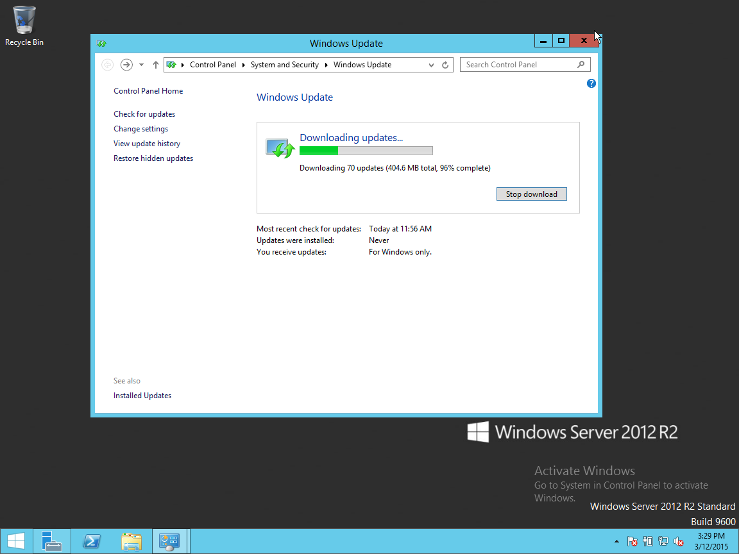Refresh the Windows Update page
This screenshot has width=739, height=554.
(x=445, y=65)
